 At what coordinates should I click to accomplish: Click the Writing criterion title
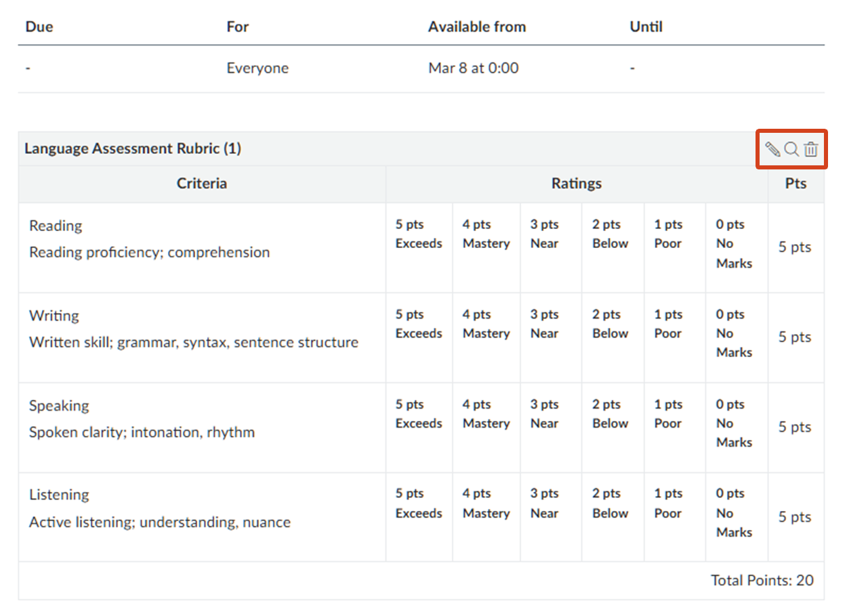(x=54, y=316)
